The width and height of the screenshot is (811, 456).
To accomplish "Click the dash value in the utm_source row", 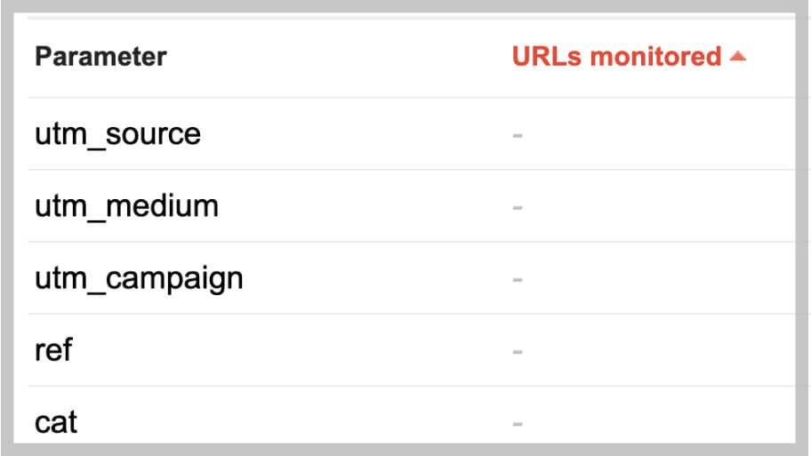I will pos(518,135).
